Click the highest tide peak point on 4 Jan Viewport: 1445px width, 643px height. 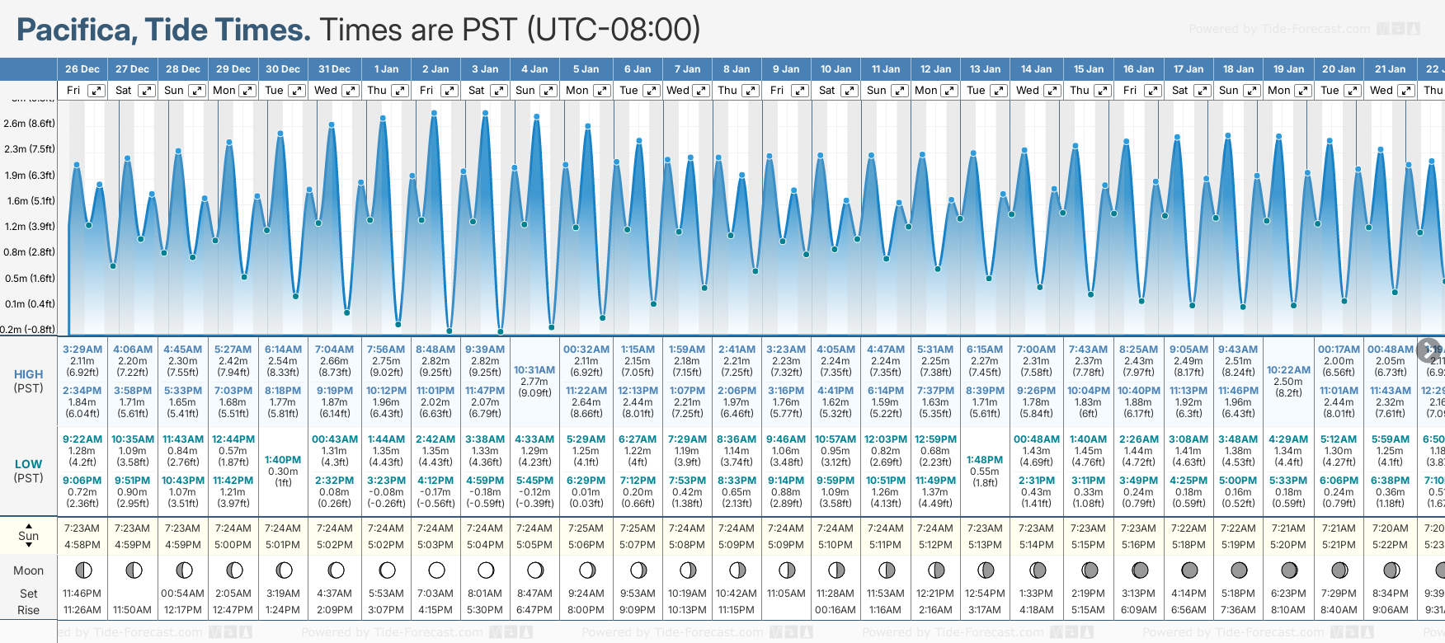(536, 117)
